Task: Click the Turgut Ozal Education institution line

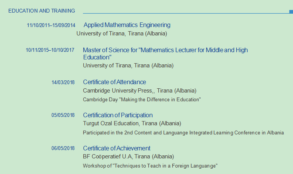Action: 132,124
